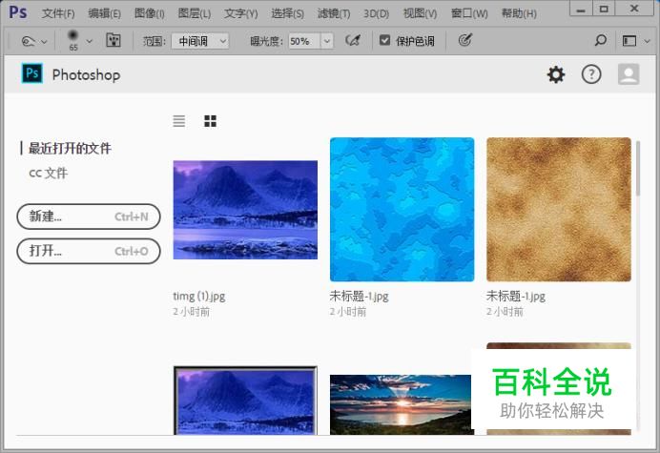Minimize the Photoshop window
Screen dimensions: 660x453
point(581,9)
